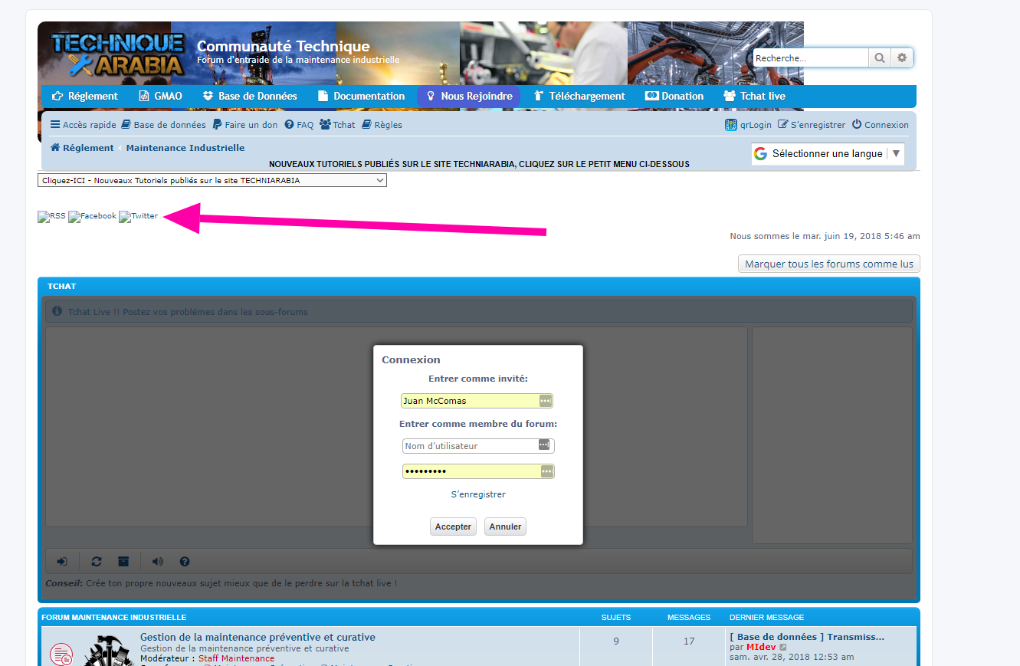Click the Twitter icon link
Viewport: 1020px width, 666px height.
tap(139, 217)
